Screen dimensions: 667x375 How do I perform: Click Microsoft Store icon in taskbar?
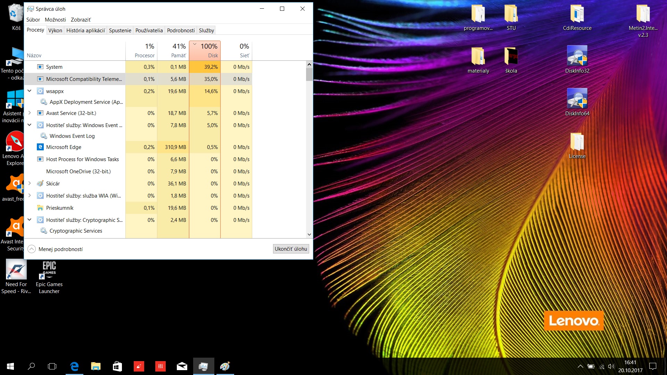pyautogui.click(x=117, y=366)
